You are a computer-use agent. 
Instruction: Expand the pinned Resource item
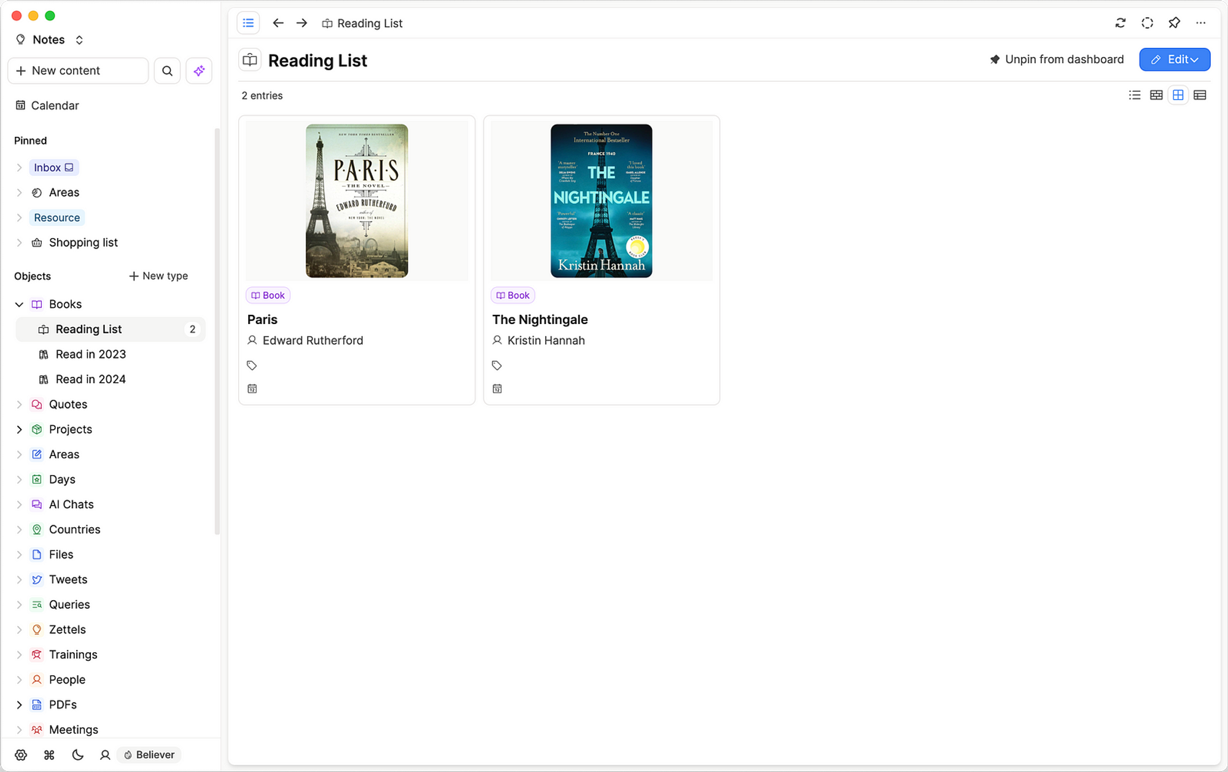tap(19, 217)
